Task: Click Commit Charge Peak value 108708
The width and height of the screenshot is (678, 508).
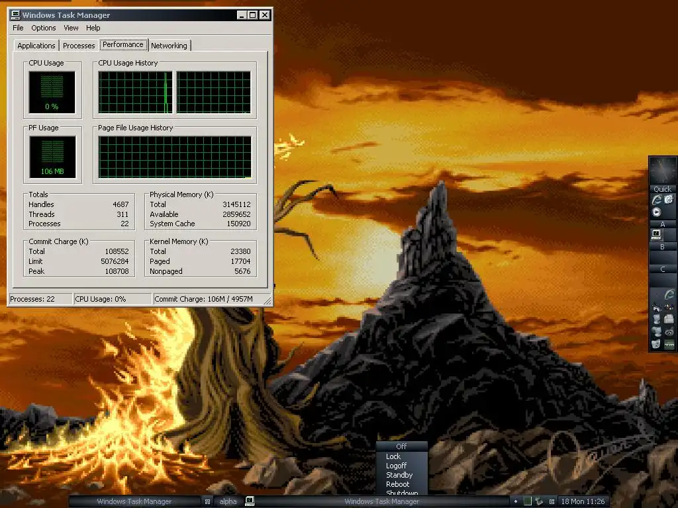Action: tap(117, 271)
